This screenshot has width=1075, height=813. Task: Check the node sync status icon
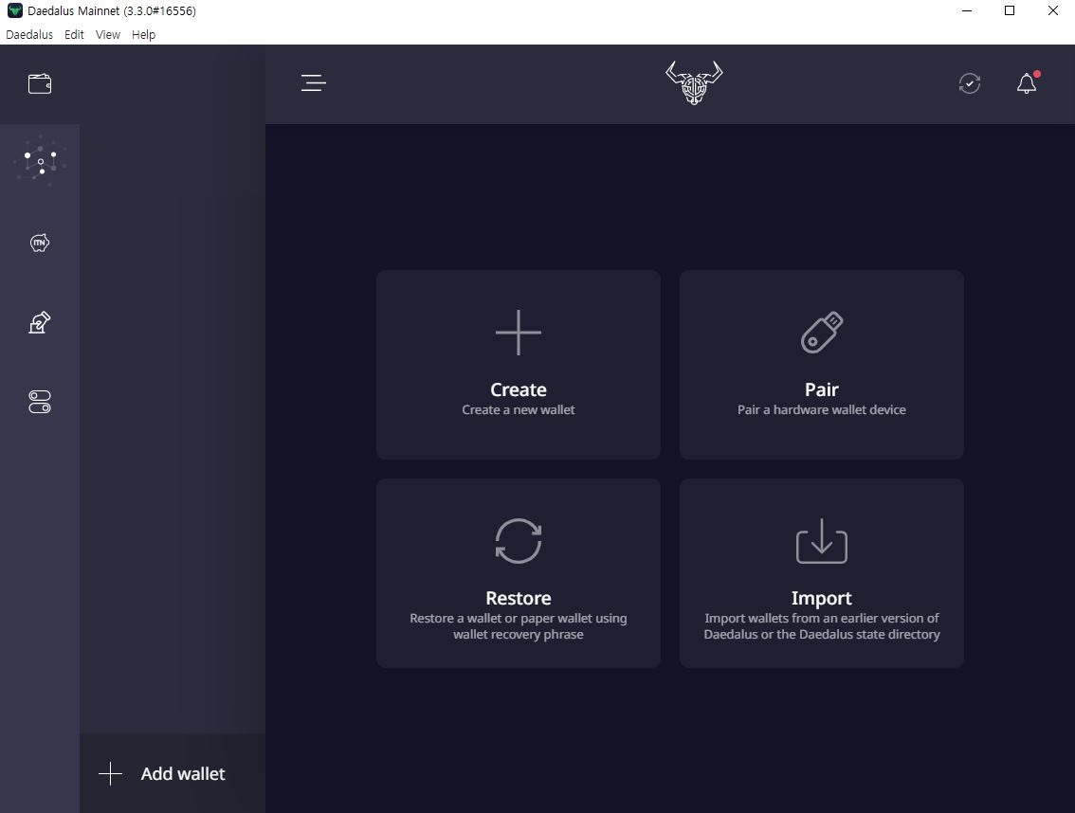tap(970, 83)
